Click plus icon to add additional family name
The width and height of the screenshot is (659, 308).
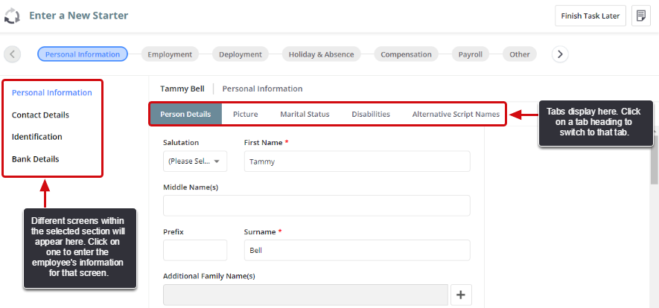coord(460,295)
